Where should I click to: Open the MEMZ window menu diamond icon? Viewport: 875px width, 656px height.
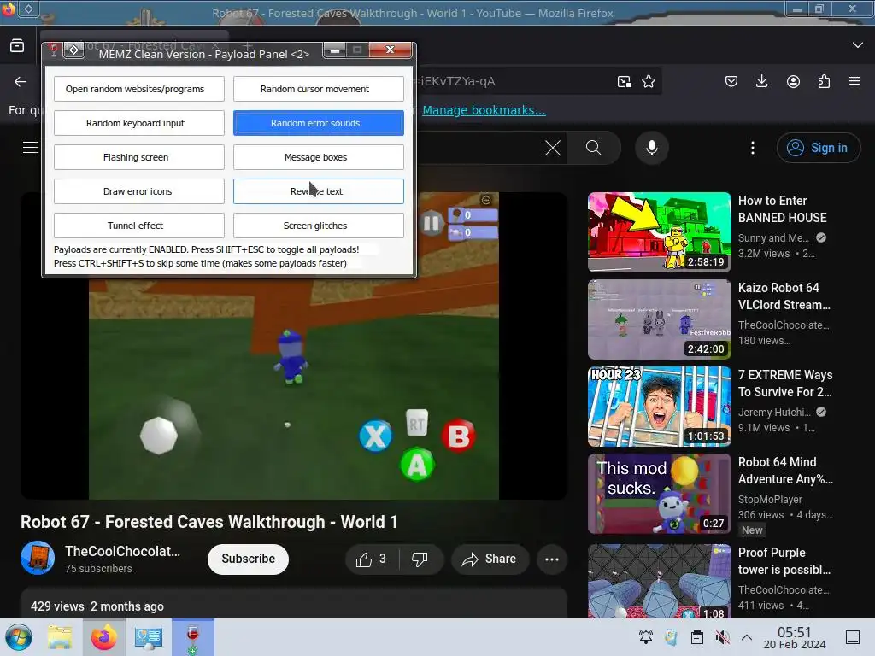point(73,50)
